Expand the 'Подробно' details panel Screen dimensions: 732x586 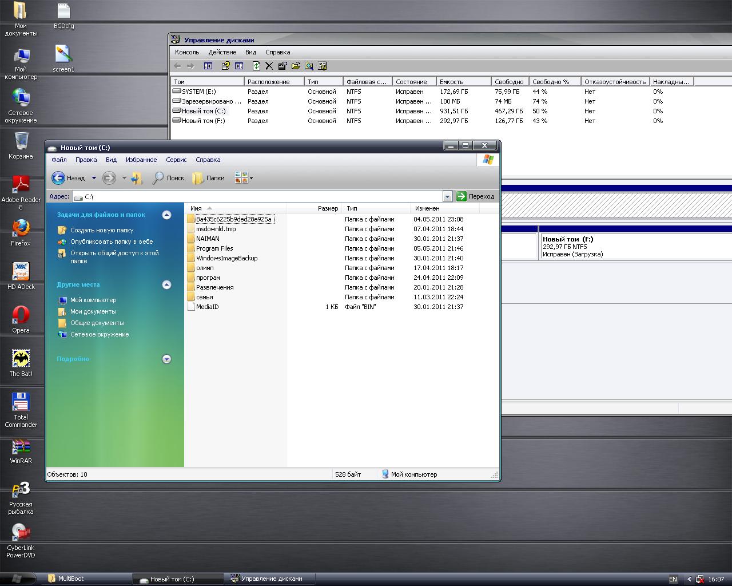(166, 359)
